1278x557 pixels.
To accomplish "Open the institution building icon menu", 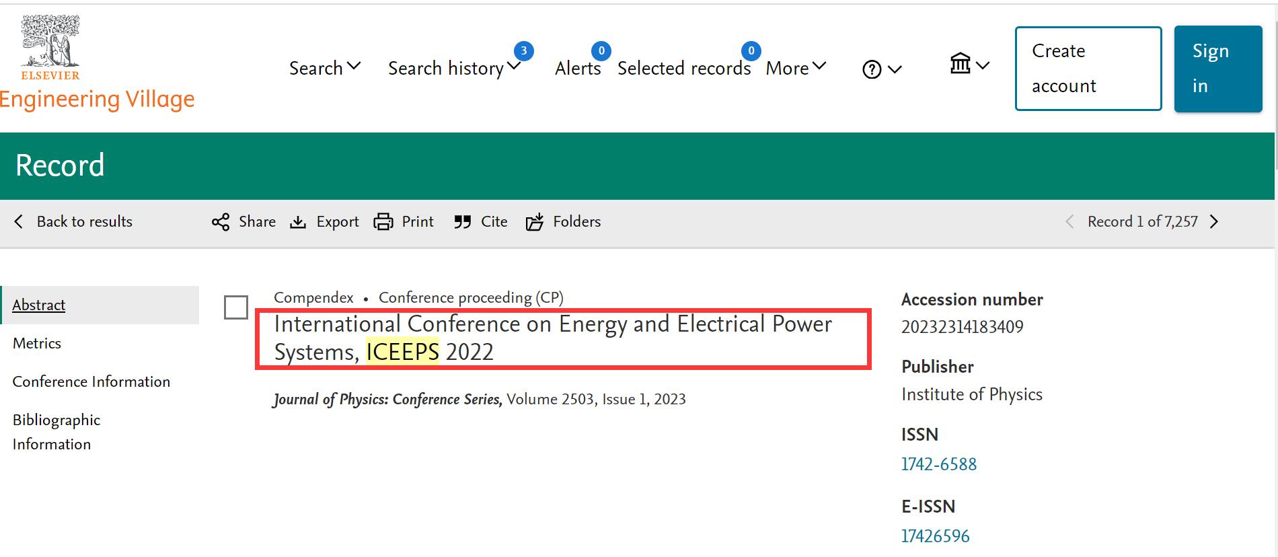I will pos(969,65).
